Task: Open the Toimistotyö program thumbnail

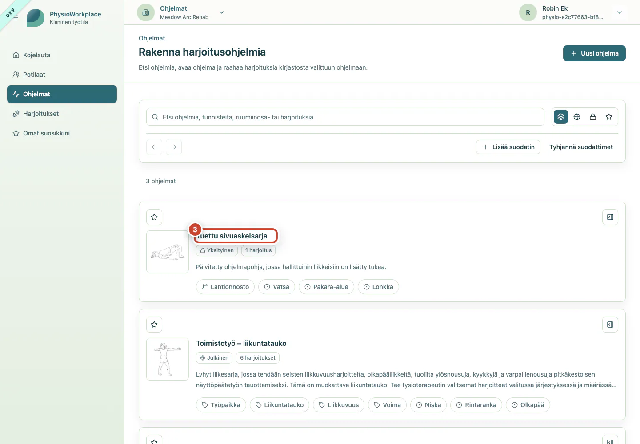Action: [x=168, y=359]
